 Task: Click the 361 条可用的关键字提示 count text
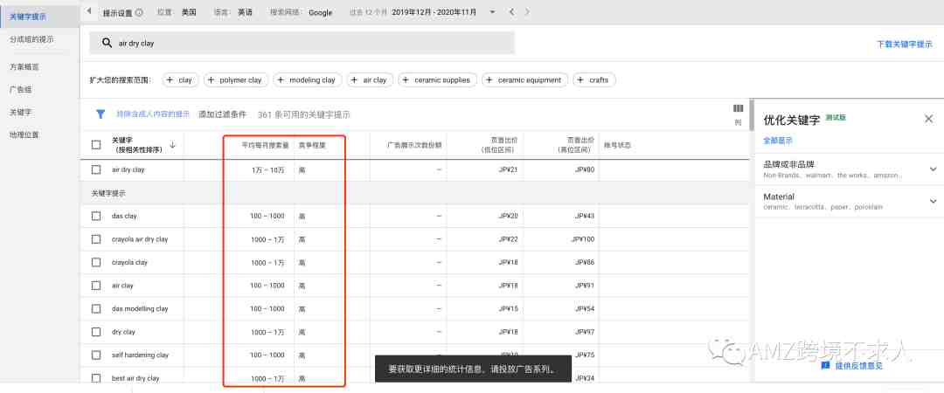coord(304,114)
